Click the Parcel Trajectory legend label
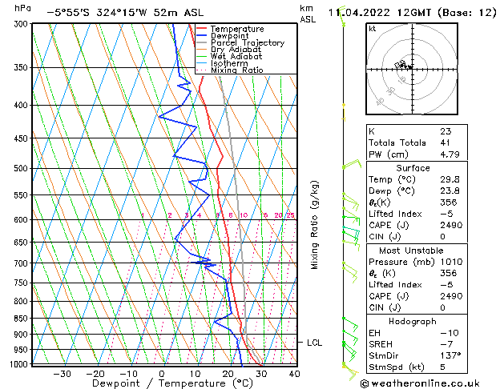Viewport: 504px width, 389px height. tap(248, 42)
